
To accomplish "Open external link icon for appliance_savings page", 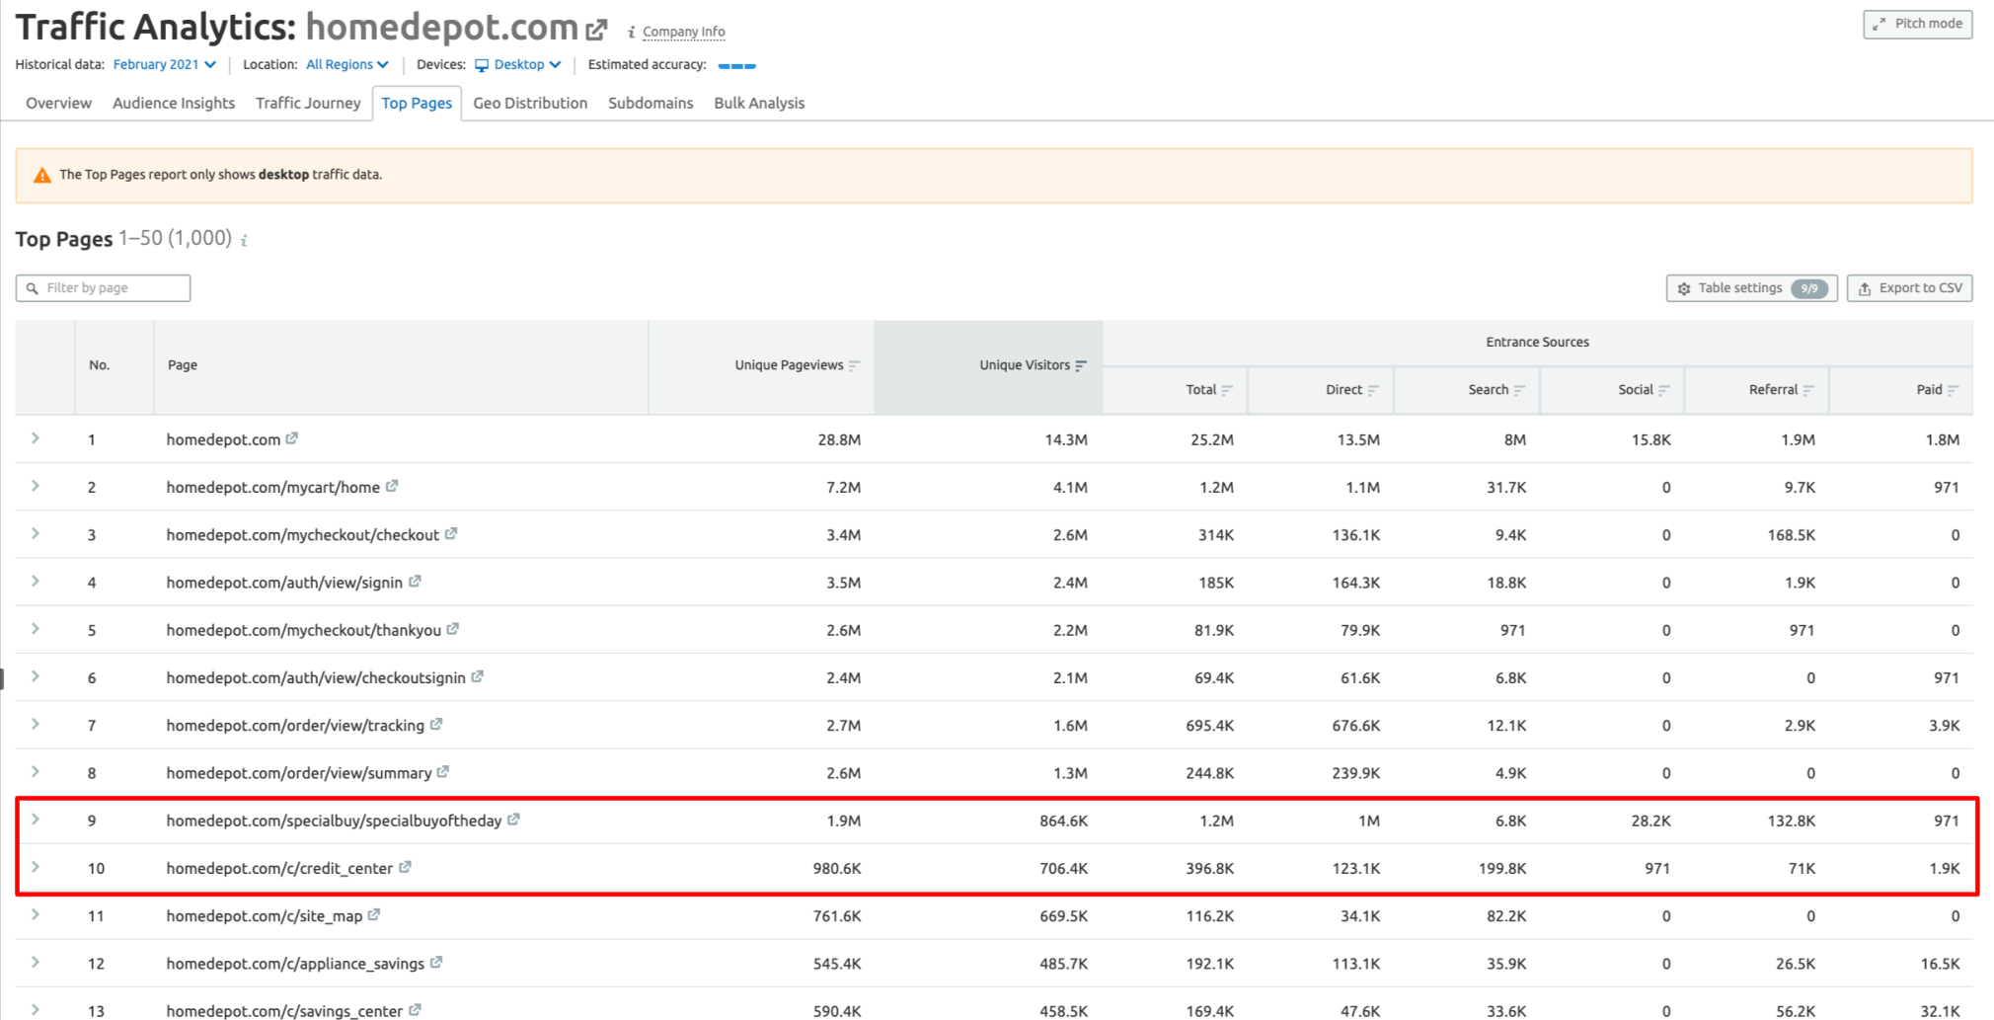I will click(436, 962).
